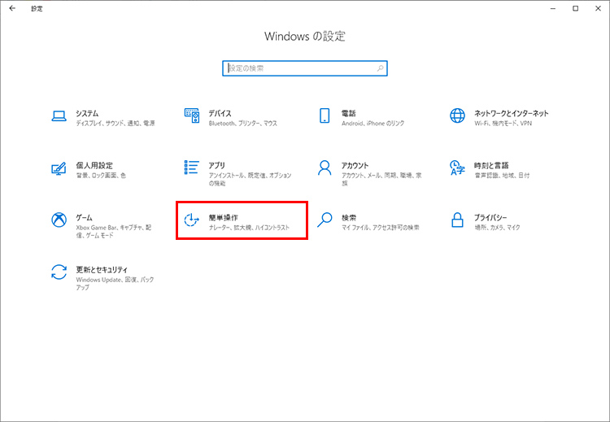Click the Ease of Access (簡単操作) icon
The width and height of the screenshot is (610, 422).
pos(192,221)
